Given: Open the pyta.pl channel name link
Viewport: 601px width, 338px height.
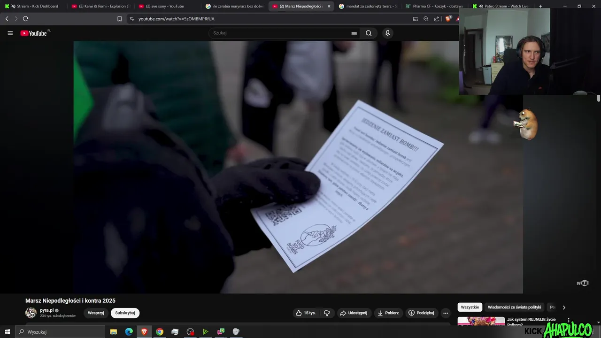Looking at the screenshot, I should tap(46, 310).
